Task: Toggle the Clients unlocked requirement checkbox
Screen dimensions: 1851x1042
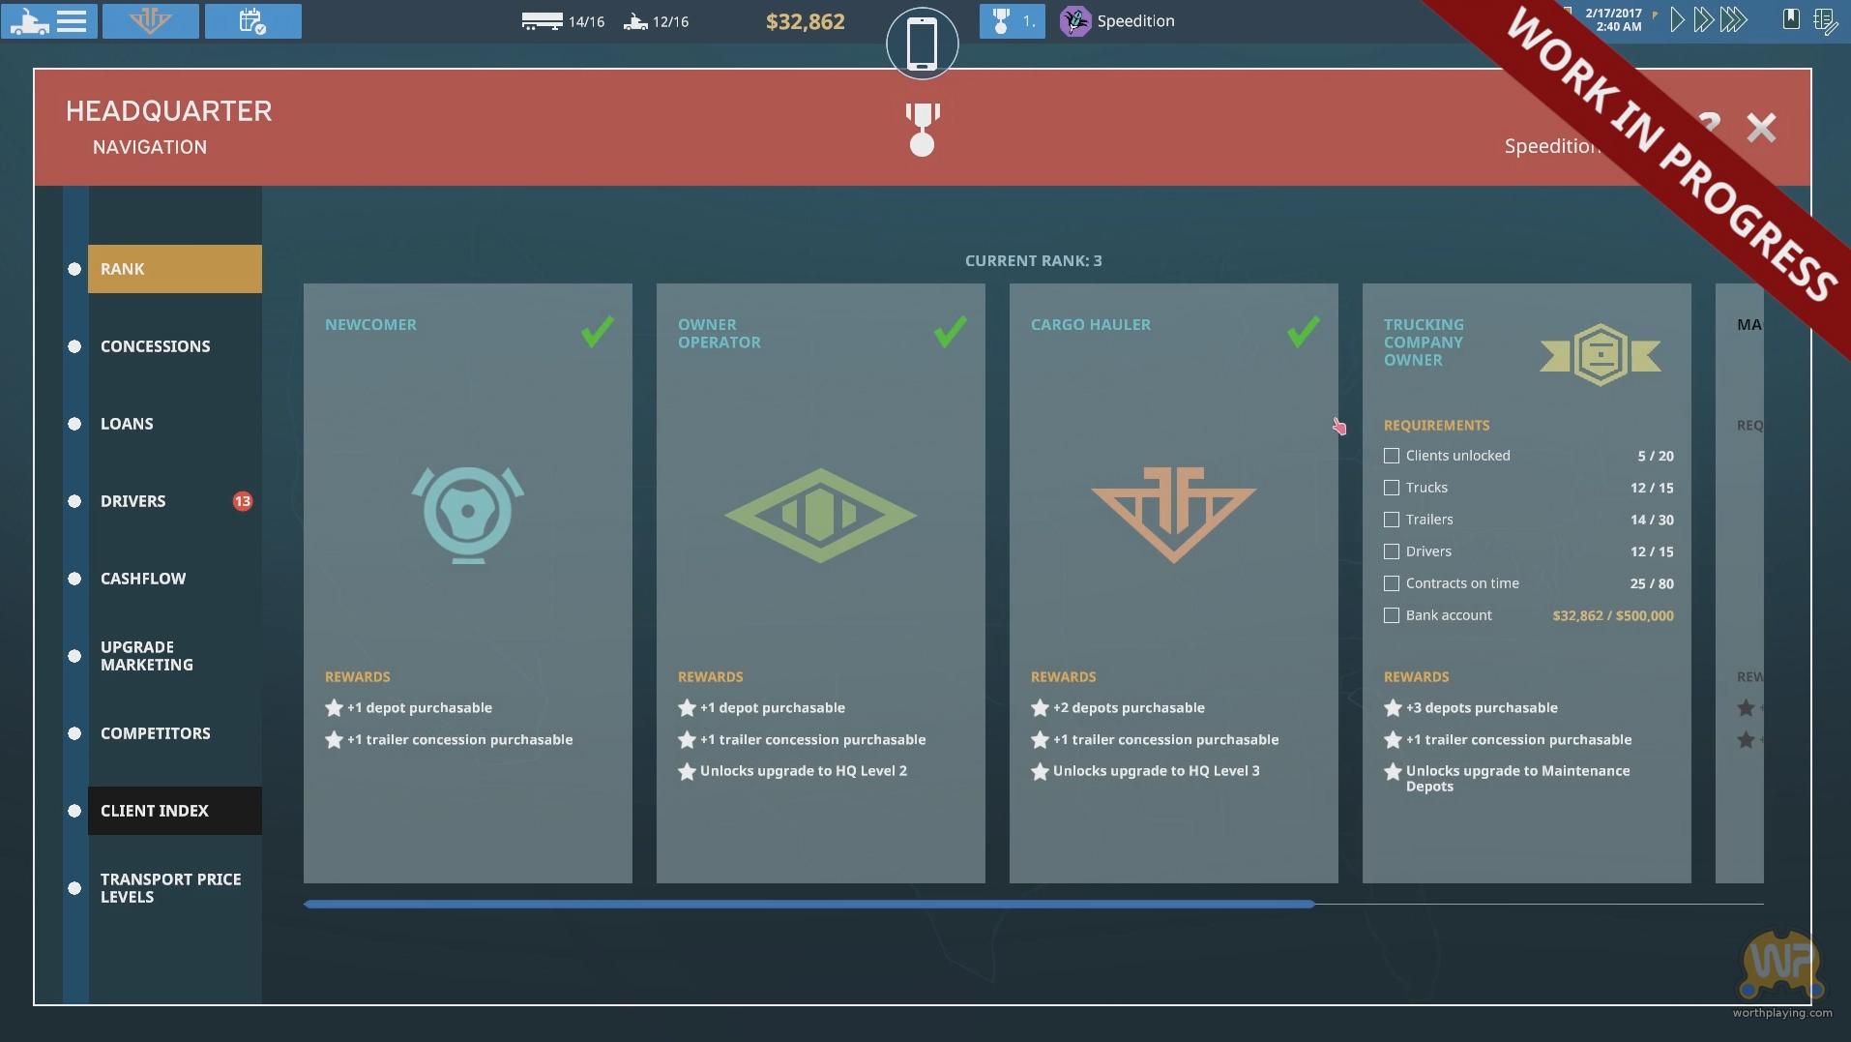Action: click(x=1392, y=456)
